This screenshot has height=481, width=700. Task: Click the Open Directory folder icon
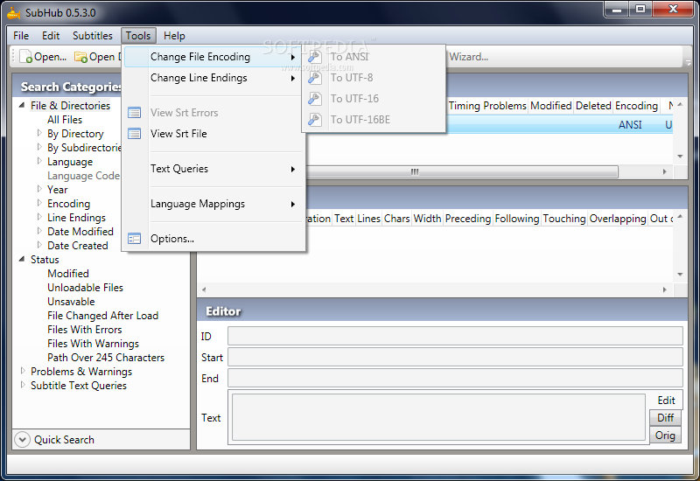(80, 57)
